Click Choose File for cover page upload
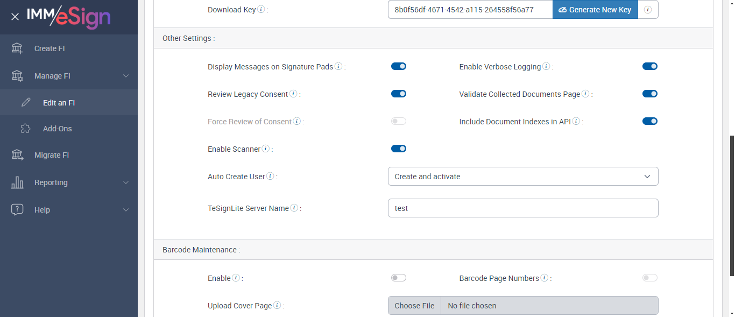This screenshot has width=735, height=317. (414, 306)
